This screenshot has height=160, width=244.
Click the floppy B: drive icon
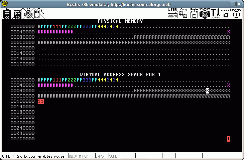click(x=18, y=14)
